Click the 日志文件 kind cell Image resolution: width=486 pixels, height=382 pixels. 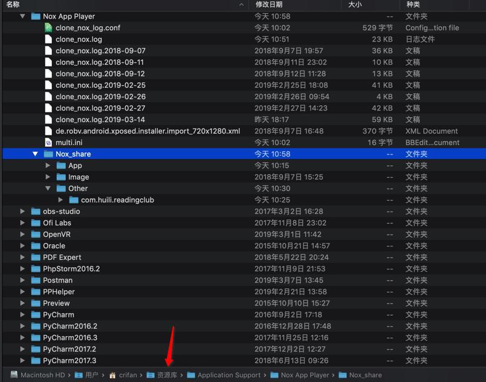tap(420, 39)
